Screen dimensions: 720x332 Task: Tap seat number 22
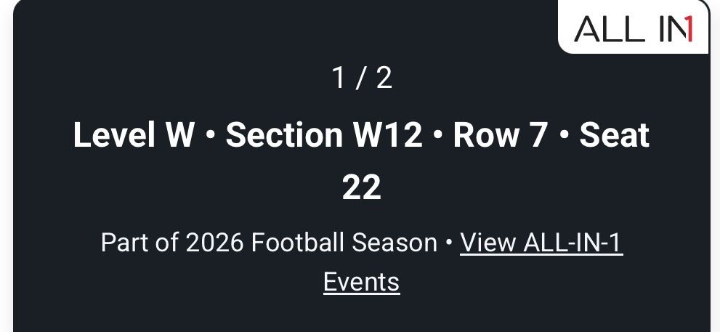[x=361, y=187]
